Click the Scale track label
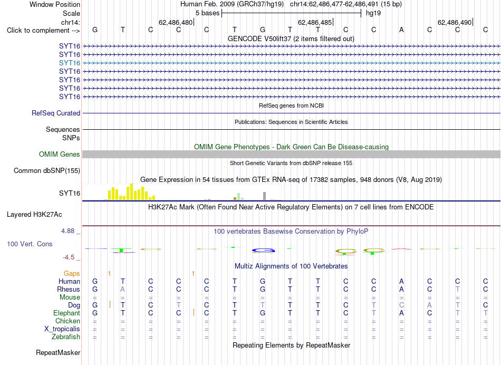Screen dimensions: 501x365 click(71, 13)
